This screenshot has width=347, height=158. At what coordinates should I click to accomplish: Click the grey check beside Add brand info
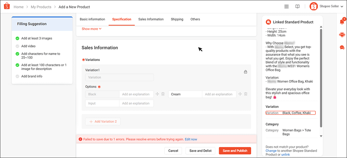point(17,77)
